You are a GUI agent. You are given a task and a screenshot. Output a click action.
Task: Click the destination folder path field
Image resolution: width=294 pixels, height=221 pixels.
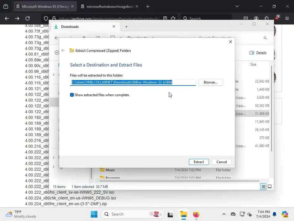pyautogui.click(x=133, y=82)
